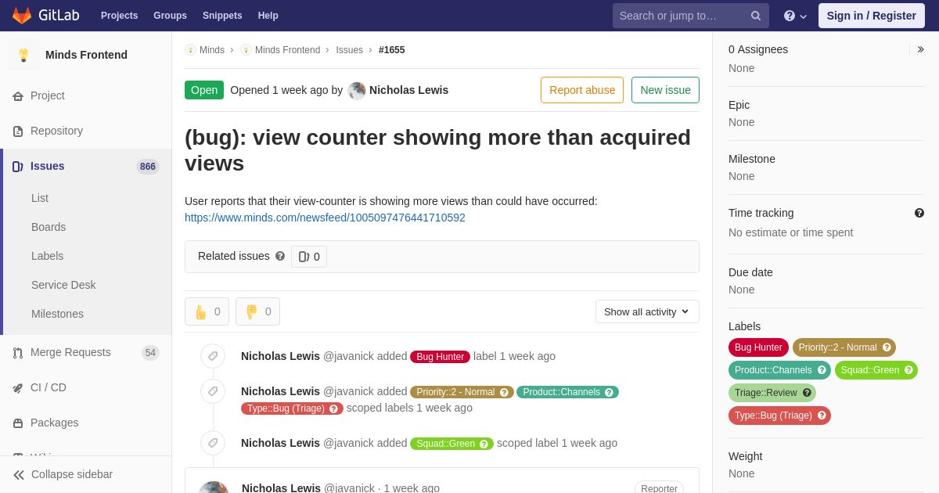Screen dimensions: 939x493
Task: Click the Repository file icon
Action: (18, 131)
